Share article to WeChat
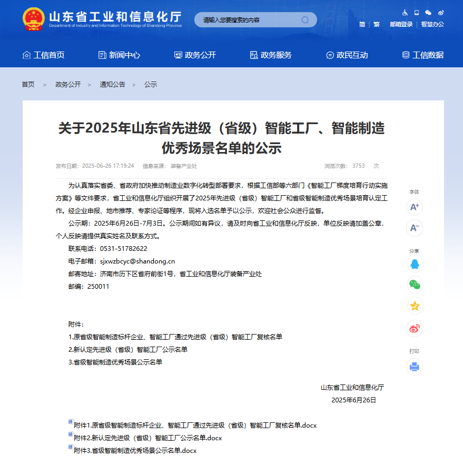 click(x=415, y=285)
